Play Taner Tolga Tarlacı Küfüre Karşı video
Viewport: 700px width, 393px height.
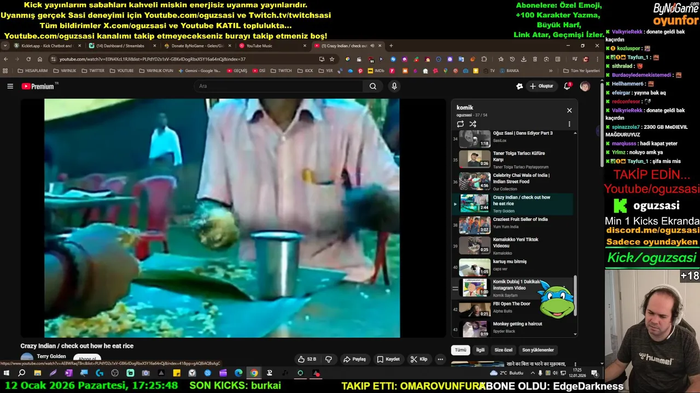(x=511, y=159)
